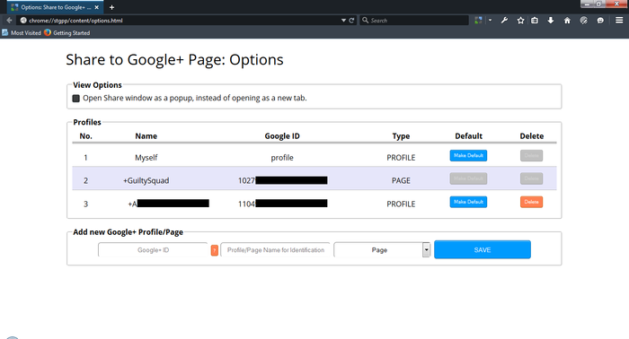629x339 pixels.
Task: Click the site identity globe icon in address bar
Action: pos(23,20)
